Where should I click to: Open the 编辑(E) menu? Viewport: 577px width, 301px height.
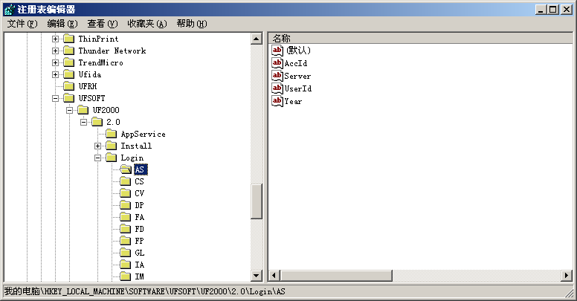tap(62, 24)
